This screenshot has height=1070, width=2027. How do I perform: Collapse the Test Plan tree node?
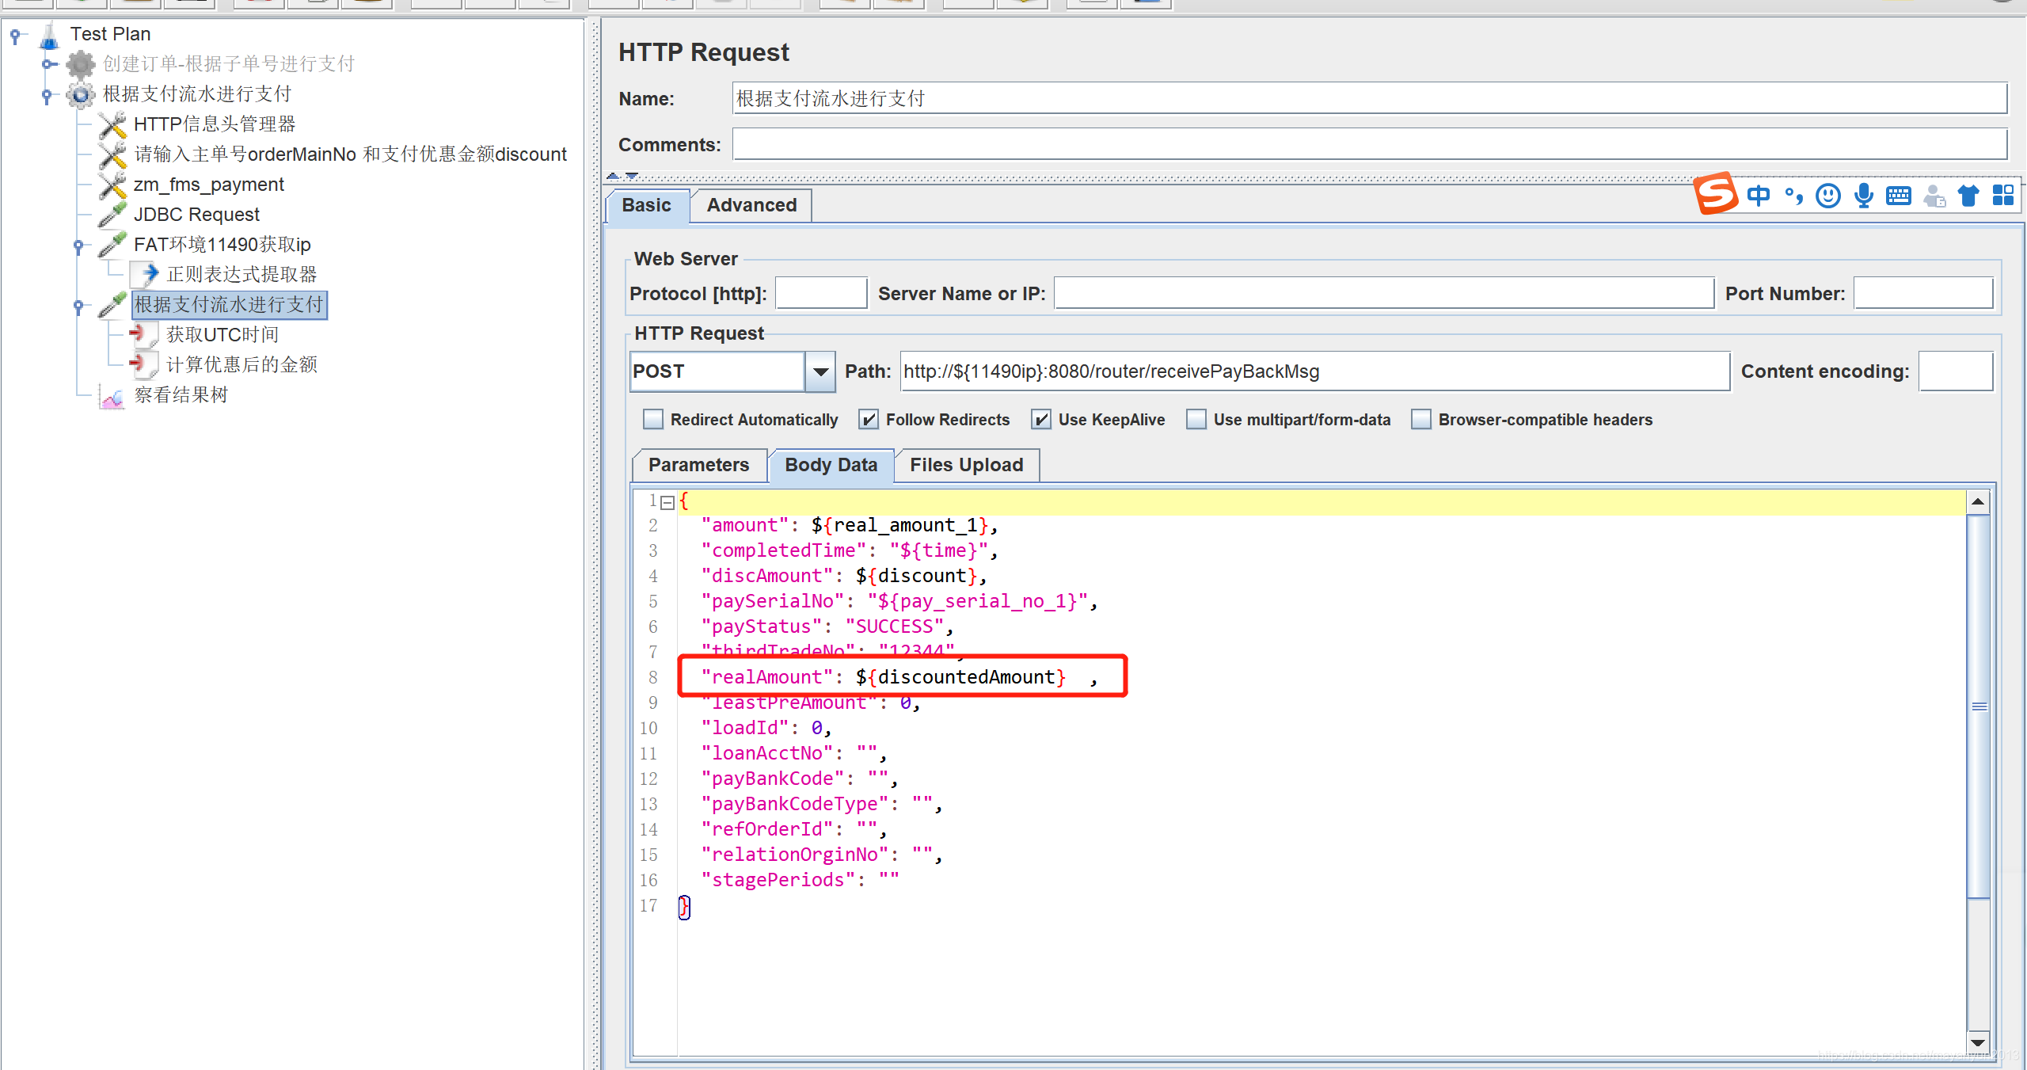point(15,35)
